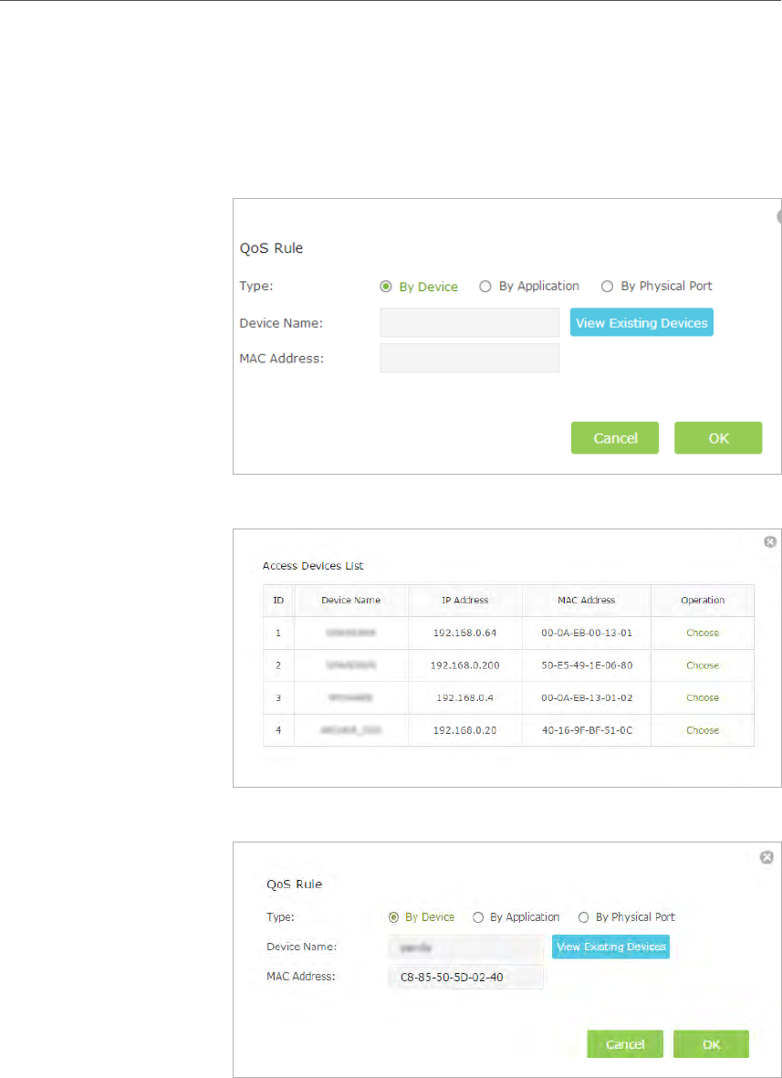Click the IP address 192.168.0.20 cell
This screenshot has height=1078, width=782.
point(465,730)
